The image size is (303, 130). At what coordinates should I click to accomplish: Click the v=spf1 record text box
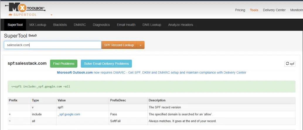coord(151,87)
